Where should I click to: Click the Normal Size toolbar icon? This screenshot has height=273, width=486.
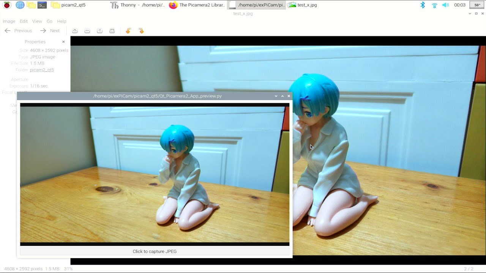99,31
